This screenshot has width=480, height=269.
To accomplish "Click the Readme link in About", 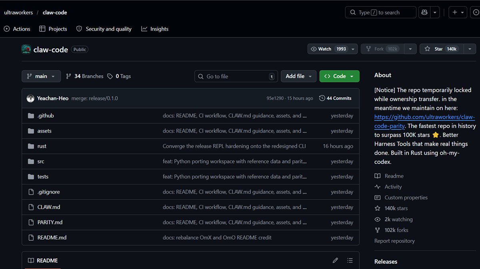I will (389, 176).
